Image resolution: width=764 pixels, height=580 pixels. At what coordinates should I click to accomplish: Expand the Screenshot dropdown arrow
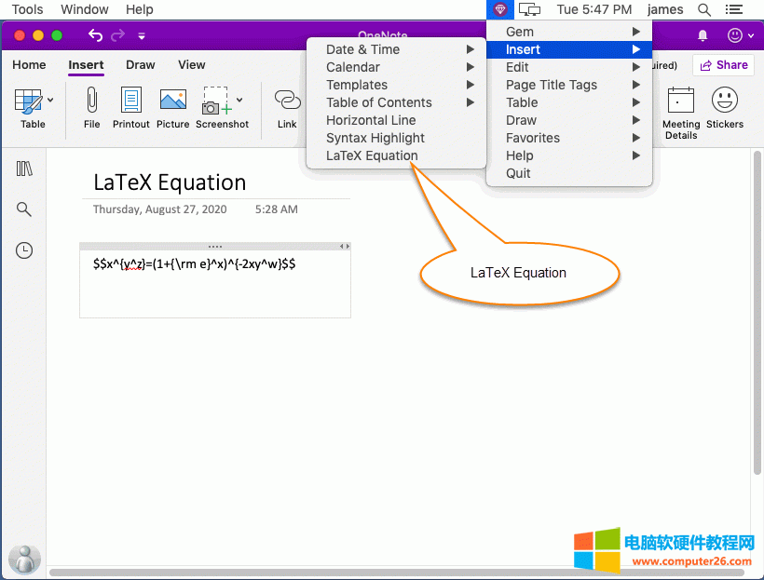(x=239, y=100)
